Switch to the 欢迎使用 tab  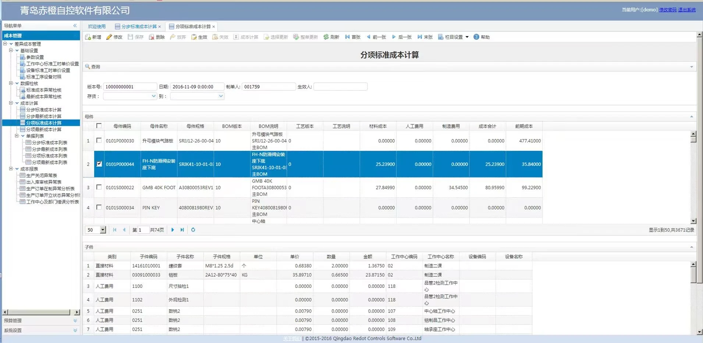[96, 26]
